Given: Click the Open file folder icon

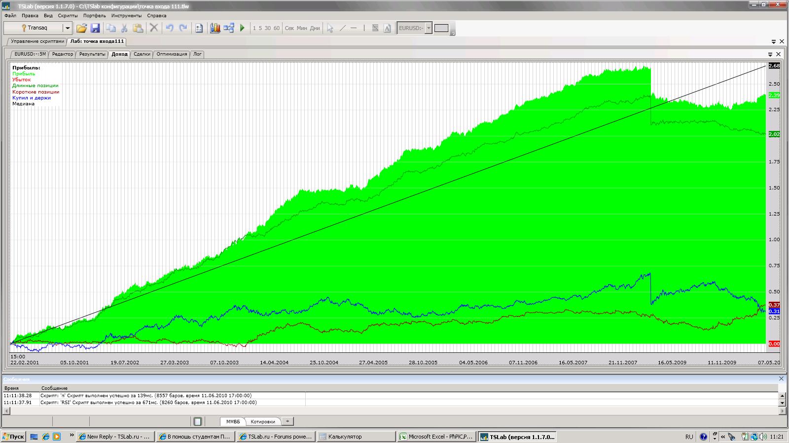Looking at the screenshot, I should click(x=81, y=28).
